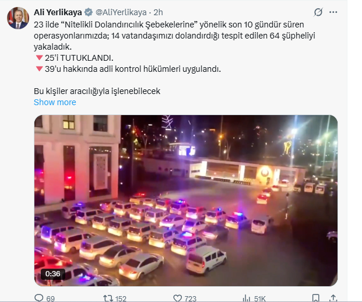The image size is (362, 302).
Task: Click the 723 likes count
Action: tap(191, 298)
